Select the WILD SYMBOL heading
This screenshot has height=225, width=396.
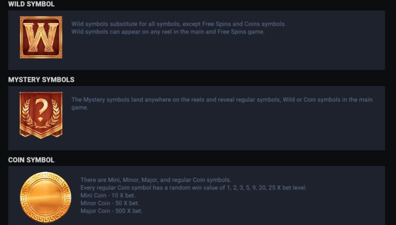pos(31,4)
